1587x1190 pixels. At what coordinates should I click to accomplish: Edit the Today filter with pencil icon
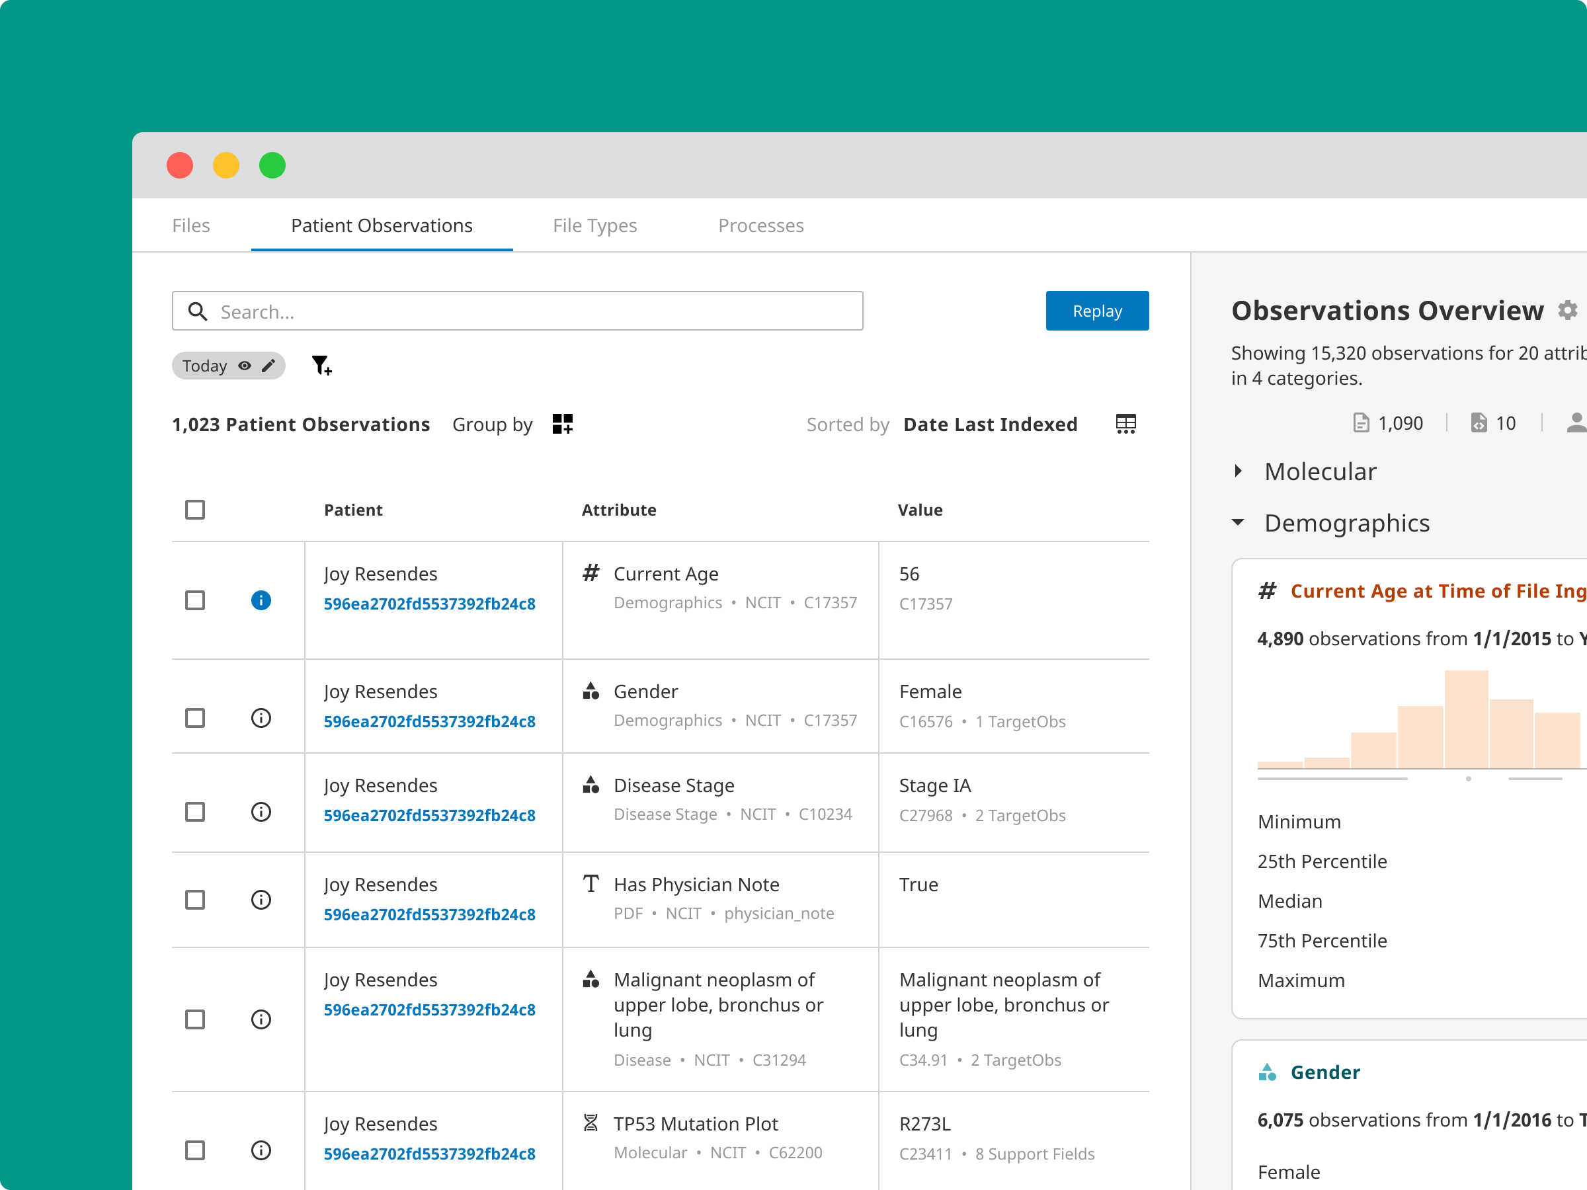pyautogui.click(x=268, y=366)
